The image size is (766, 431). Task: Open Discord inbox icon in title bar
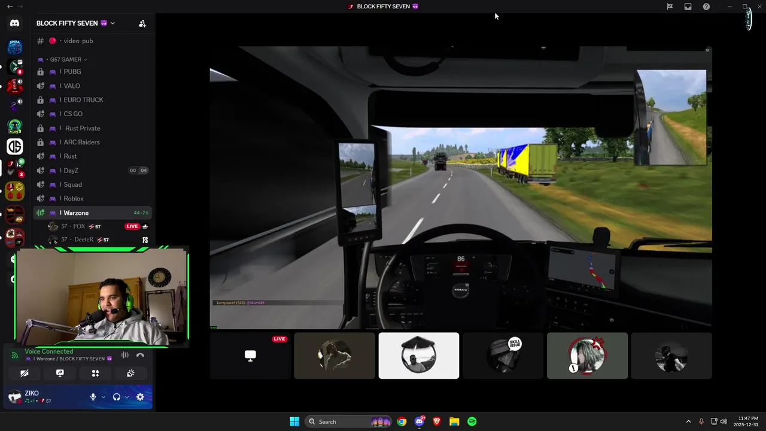[688, 7]
